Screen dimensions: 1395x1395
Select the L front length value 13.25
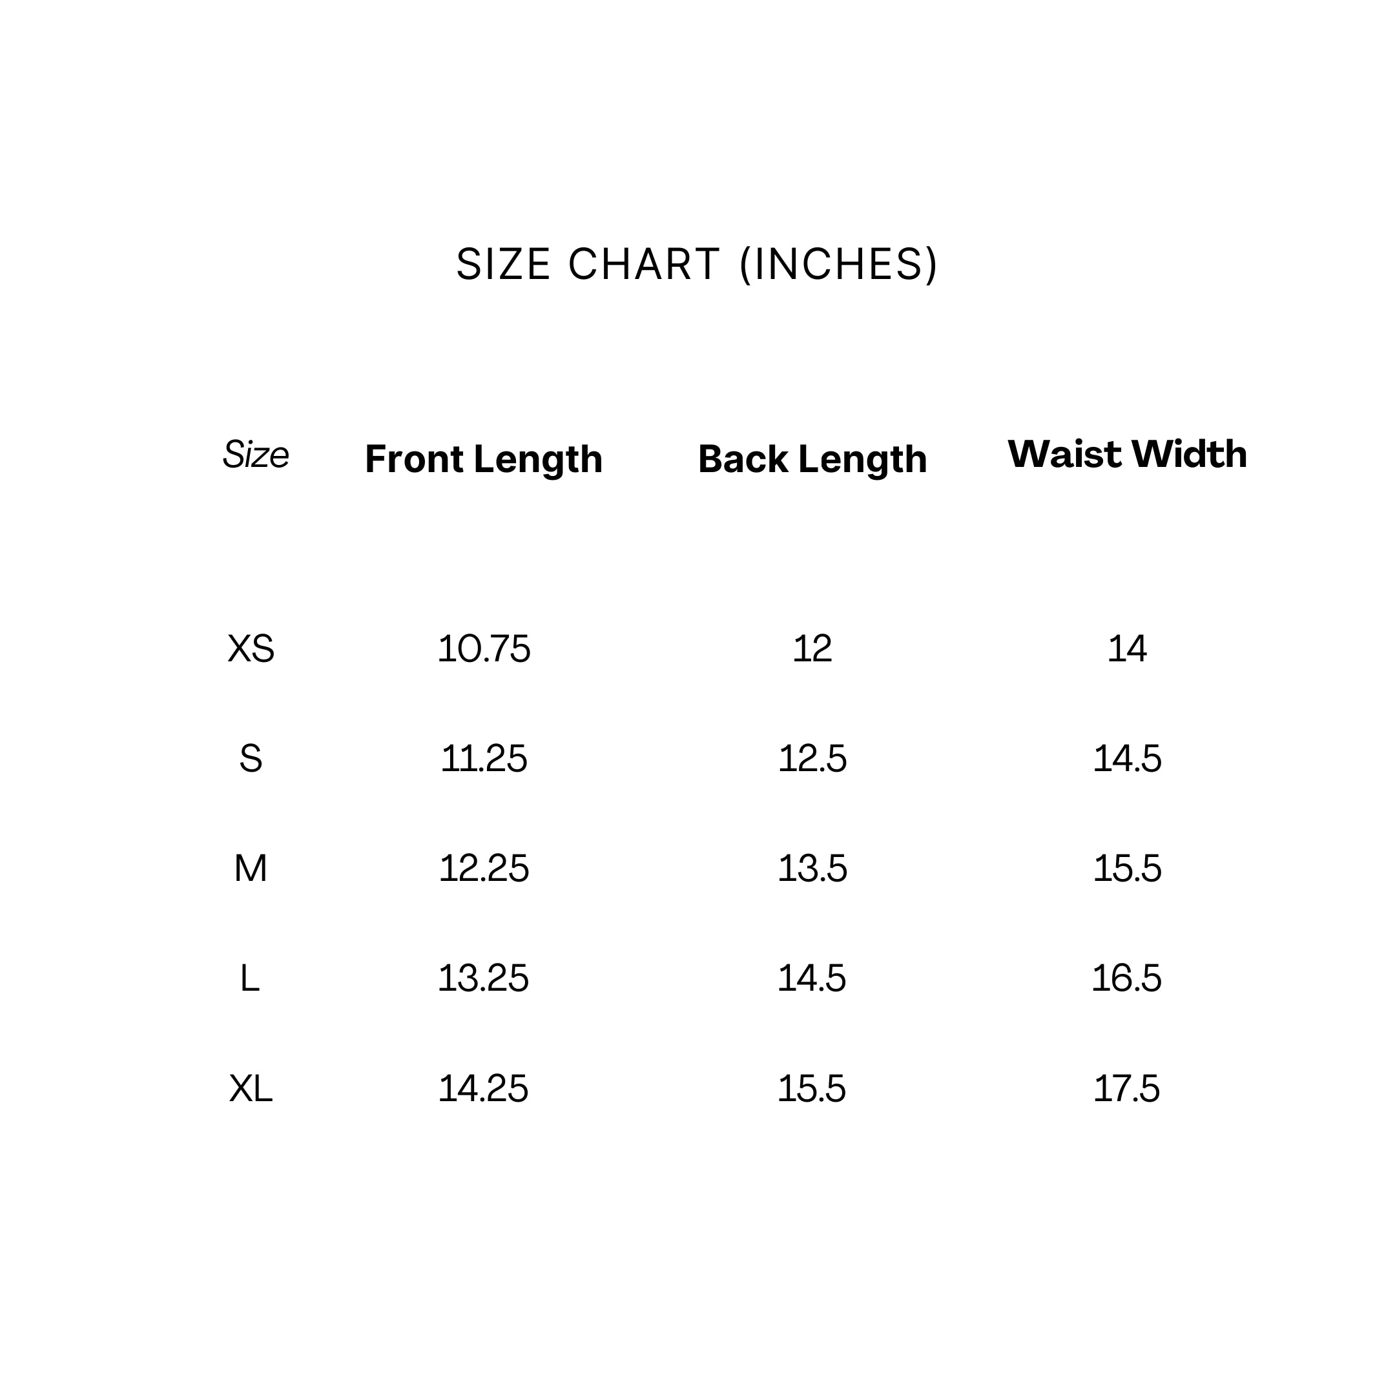tap(484, 979)
